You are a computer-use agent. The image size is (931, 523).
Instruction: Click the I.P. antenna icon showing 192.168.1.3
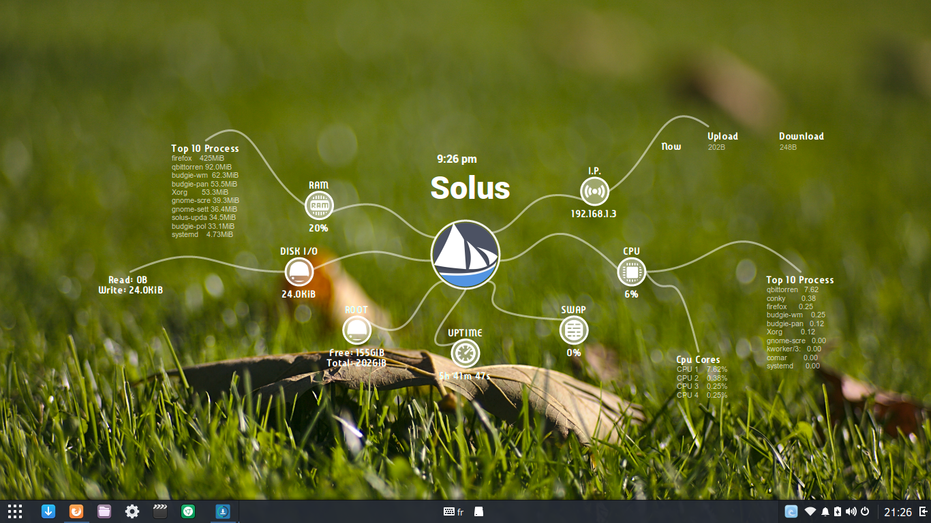[x=595, y=191]
